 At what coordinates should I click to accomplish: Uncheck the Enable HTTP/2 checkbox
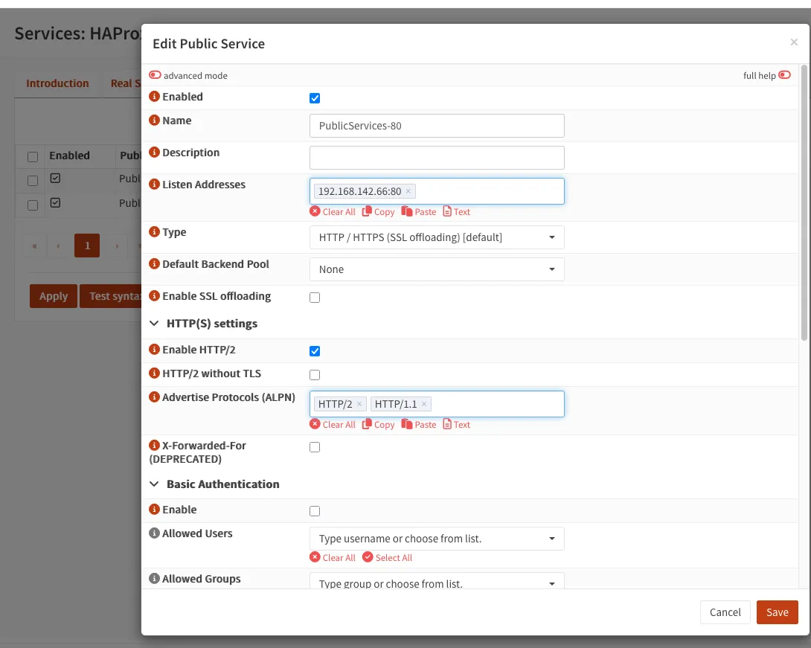tap(315, 351)
